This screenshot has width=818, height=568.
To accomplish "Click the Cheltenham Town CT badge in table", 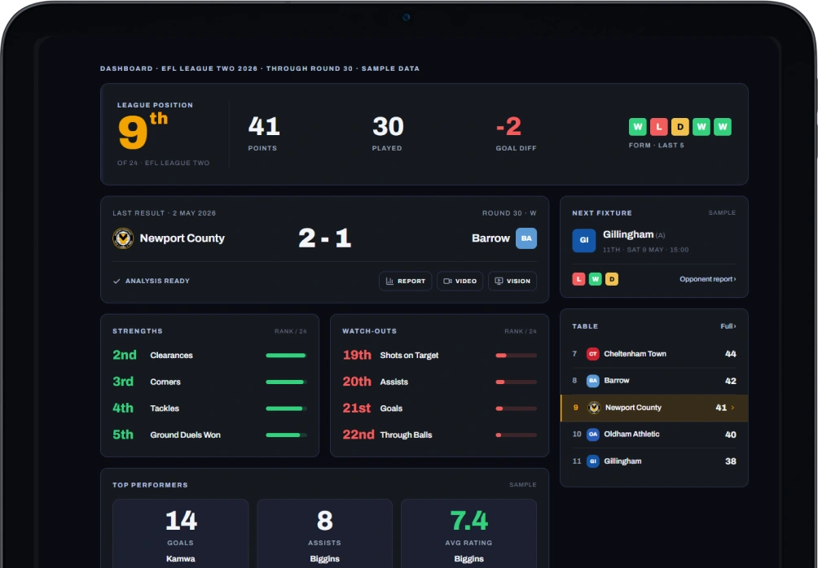I will pos(592,354).
